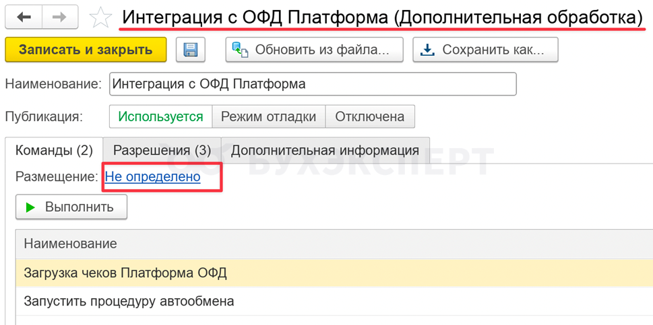Add form to favorites with star icon
Image resolution: width=653 pixels, height=325 pixels.
point(101,17)
